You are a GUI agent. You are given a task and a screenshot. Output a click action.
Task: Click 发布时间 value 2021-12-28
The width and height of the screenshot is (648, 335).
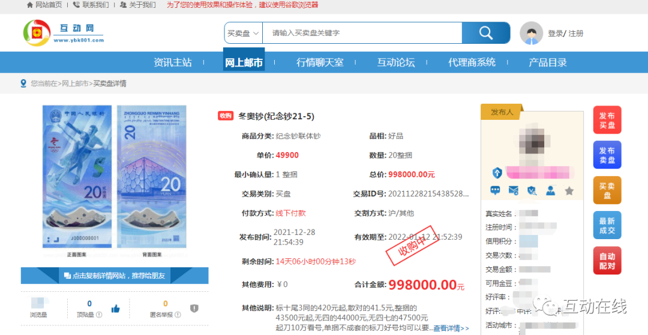[294, 237]
